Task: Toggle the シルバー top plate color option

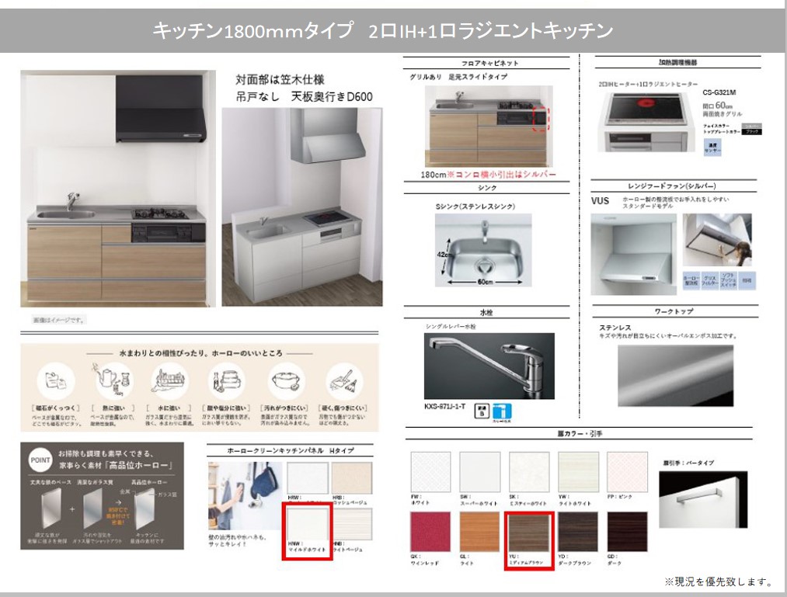Action: pos(751,127)
